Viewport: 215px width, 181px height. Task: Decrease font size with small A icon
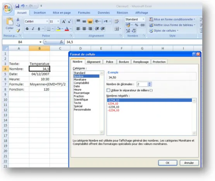(69, 22)
